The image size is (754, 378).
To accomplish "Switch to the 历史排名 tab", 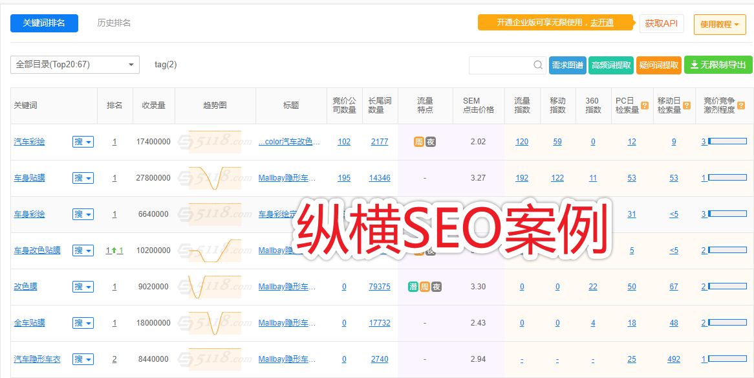I will pos(114,23).
